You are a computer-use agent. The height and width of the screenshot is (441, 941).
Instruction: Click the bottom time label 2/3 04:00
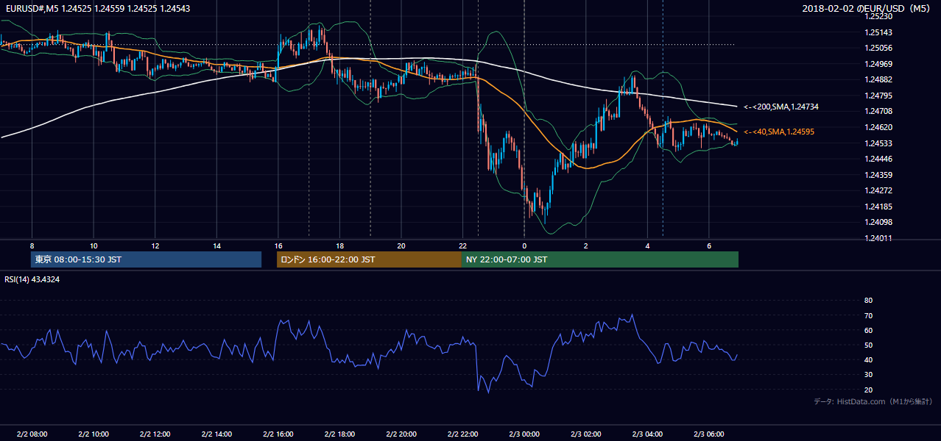click(647, 434)
